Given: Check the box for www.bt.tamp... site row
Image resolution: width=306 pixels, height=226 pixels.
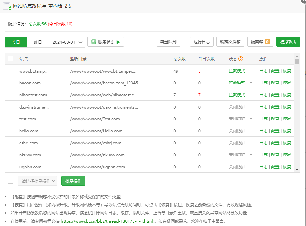Looking at the screenshot, I should 11,71.
